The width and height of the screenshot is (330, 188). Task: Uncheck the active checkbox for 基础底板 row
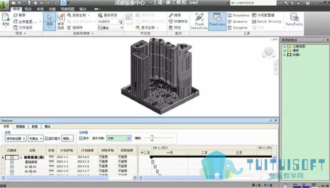click(x=12, y=162)
